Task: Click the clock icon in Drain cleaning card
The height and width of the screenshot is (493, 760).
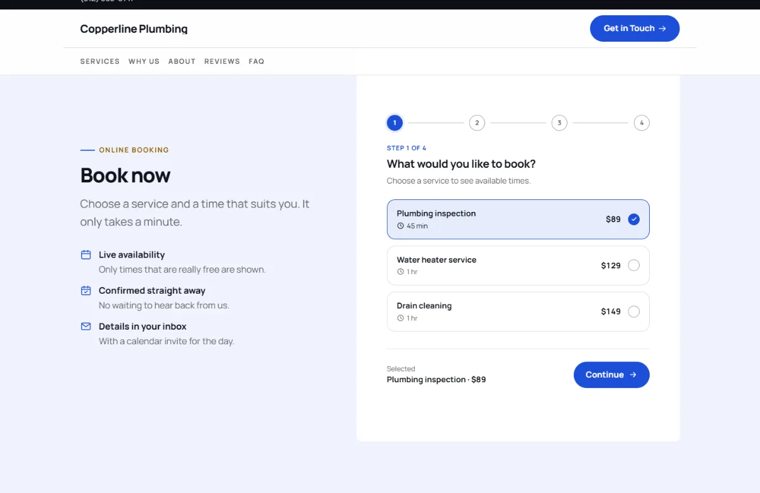Action: [x=400, y=318]
